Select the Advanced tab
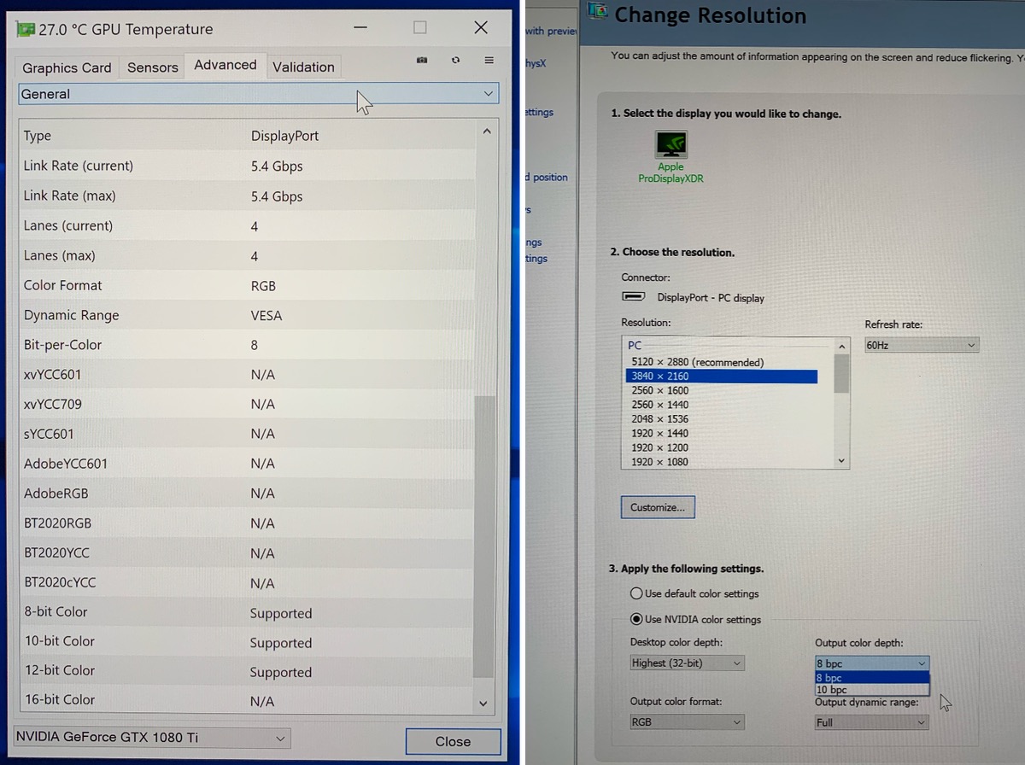Screen dimensions: 1025x765 (x=225, y=65)
